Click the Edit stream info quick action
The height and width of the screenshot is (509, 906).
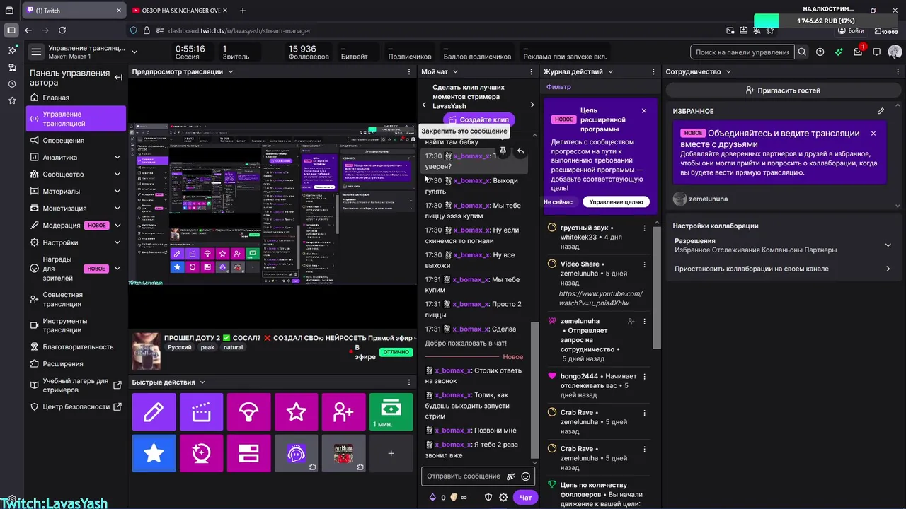point(154,412)
